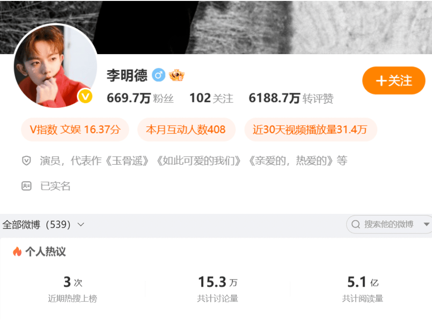The image size is (432, 334).
Task: Click the yellow V verification badge
Action: pos(85,96)
